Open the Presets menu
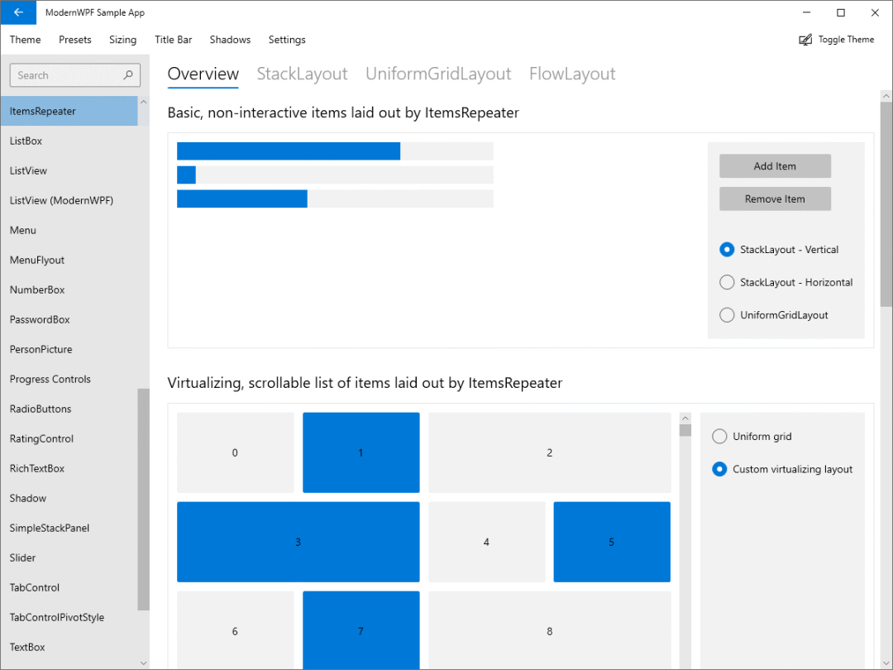The width and height of the screenshot is (893, 670). 75,39
